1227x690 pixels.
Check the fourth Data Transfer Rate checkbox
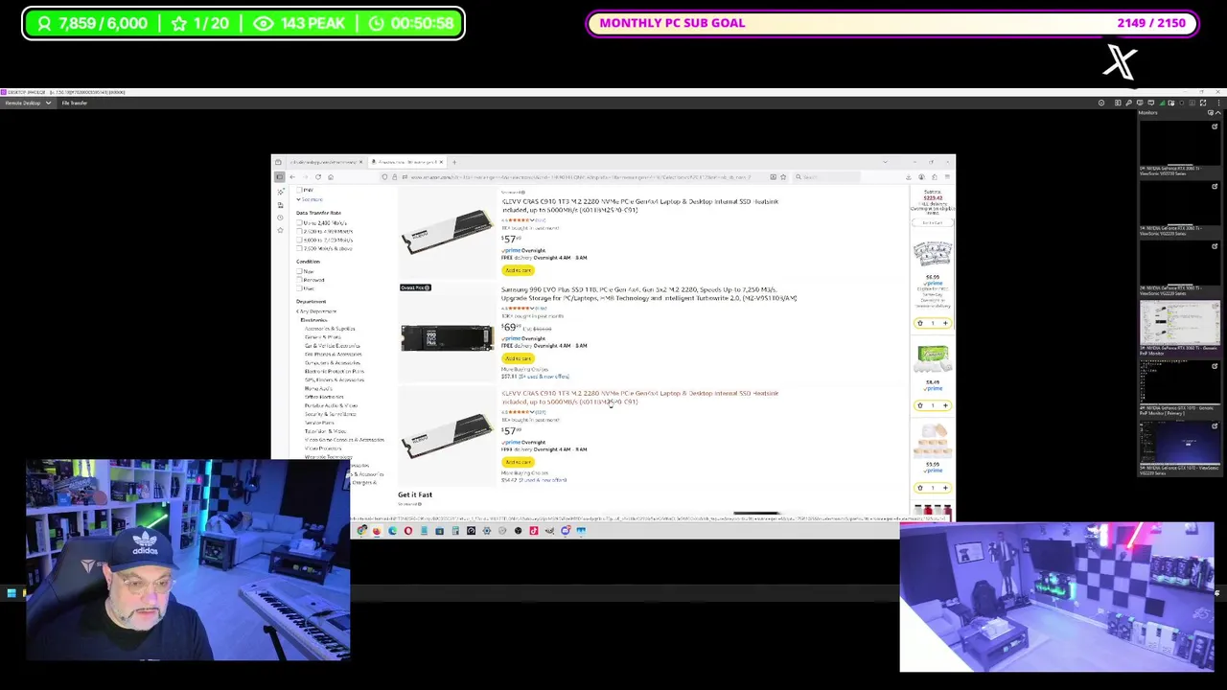click(x=299, y=248)
